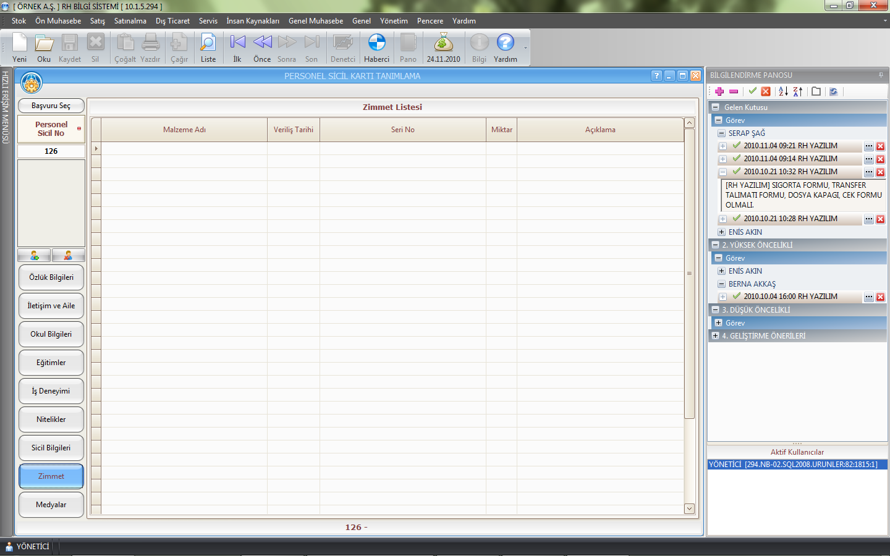Expand the 4. GELİŞTİRME ÖNERİLERİ section

[715, 336]
